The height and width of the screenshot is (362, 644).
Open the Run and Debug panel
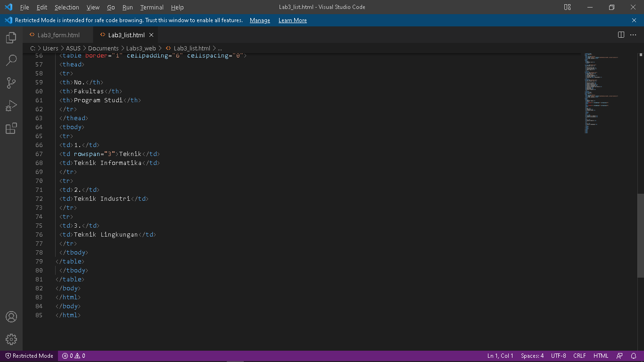(x=11, y=106)
